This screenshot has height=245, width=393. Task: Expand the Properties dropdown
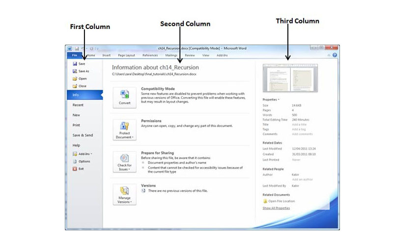[271, 99]
